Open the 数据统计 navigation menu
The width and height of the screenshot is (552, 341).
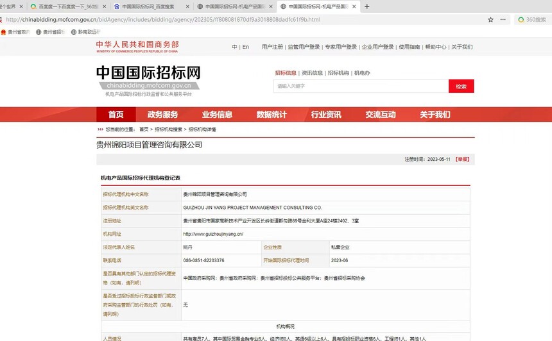click(x=272, y=115)
